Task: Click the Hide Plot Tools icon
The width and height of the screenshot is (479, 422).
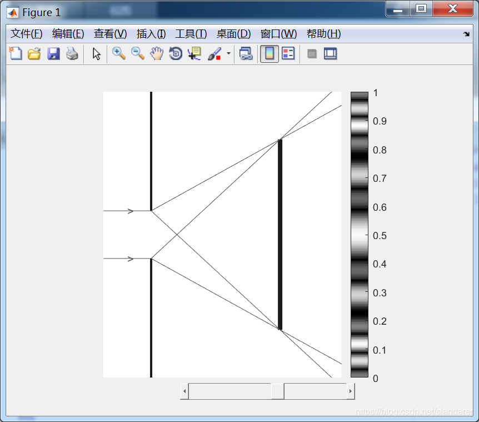Action: coord(312,54)
